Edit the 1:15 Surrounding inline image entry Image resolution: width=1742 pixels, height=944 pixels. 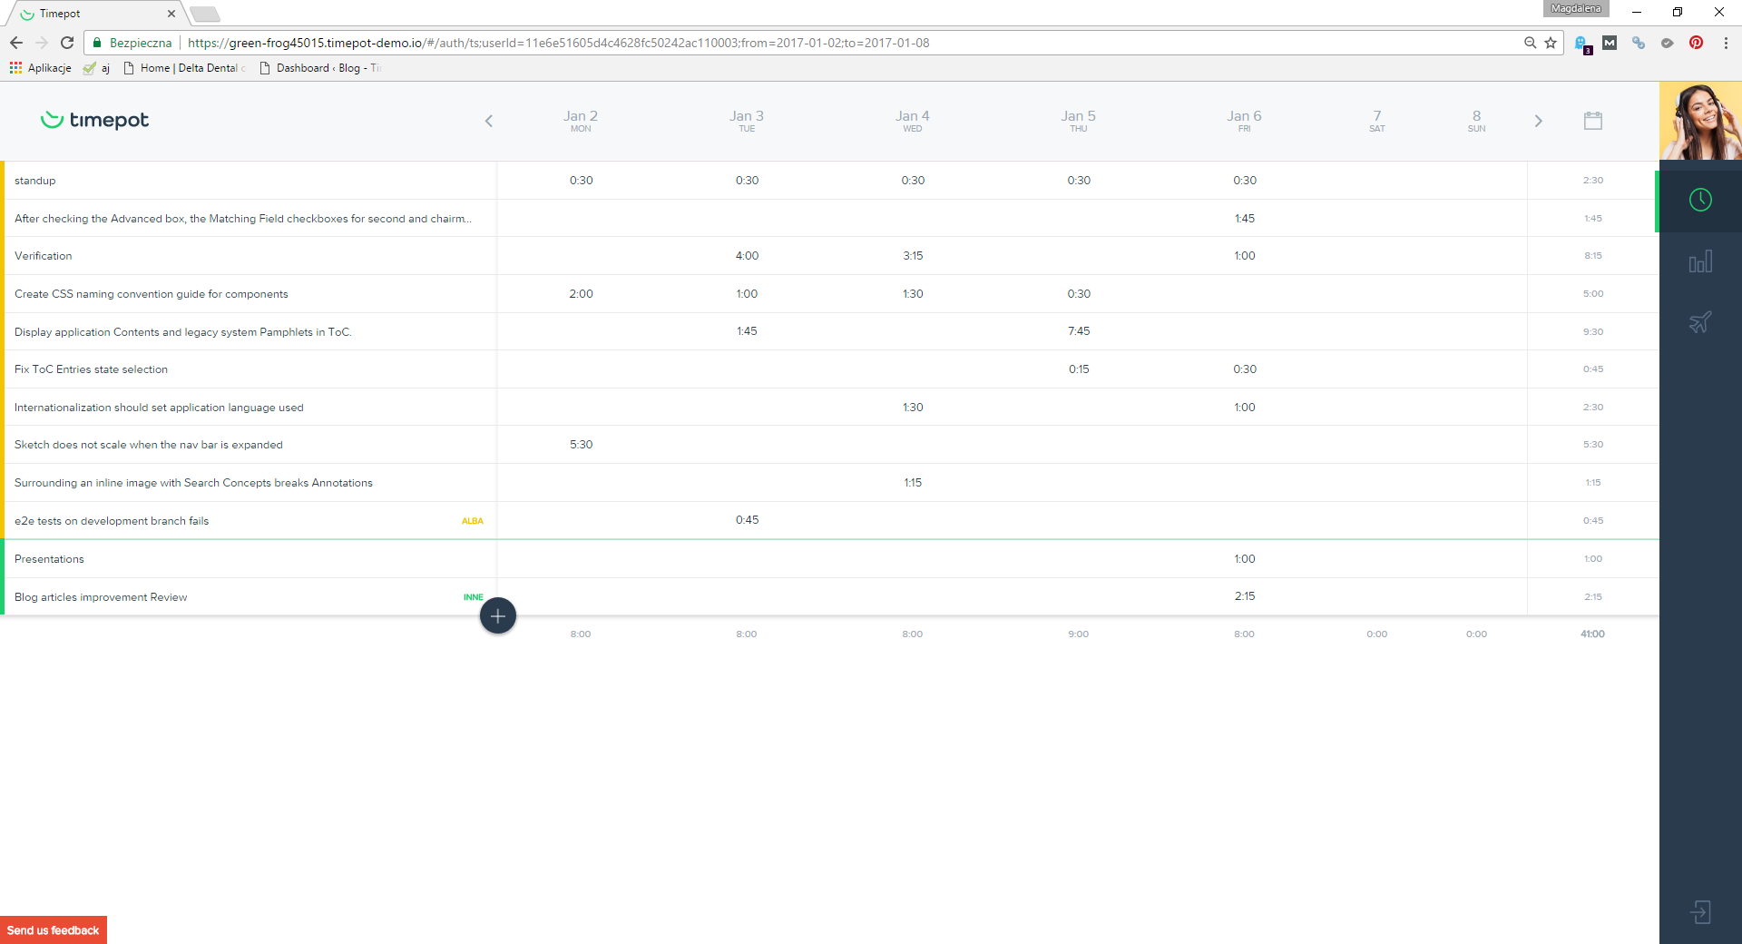point(913,483)
